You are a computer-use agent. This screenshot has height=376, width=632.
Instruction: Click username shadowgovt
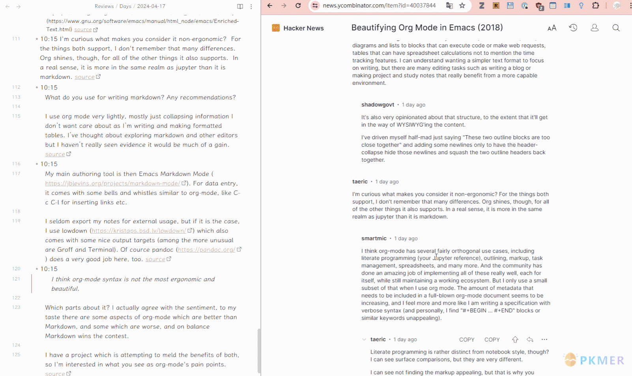pos(378,105)
